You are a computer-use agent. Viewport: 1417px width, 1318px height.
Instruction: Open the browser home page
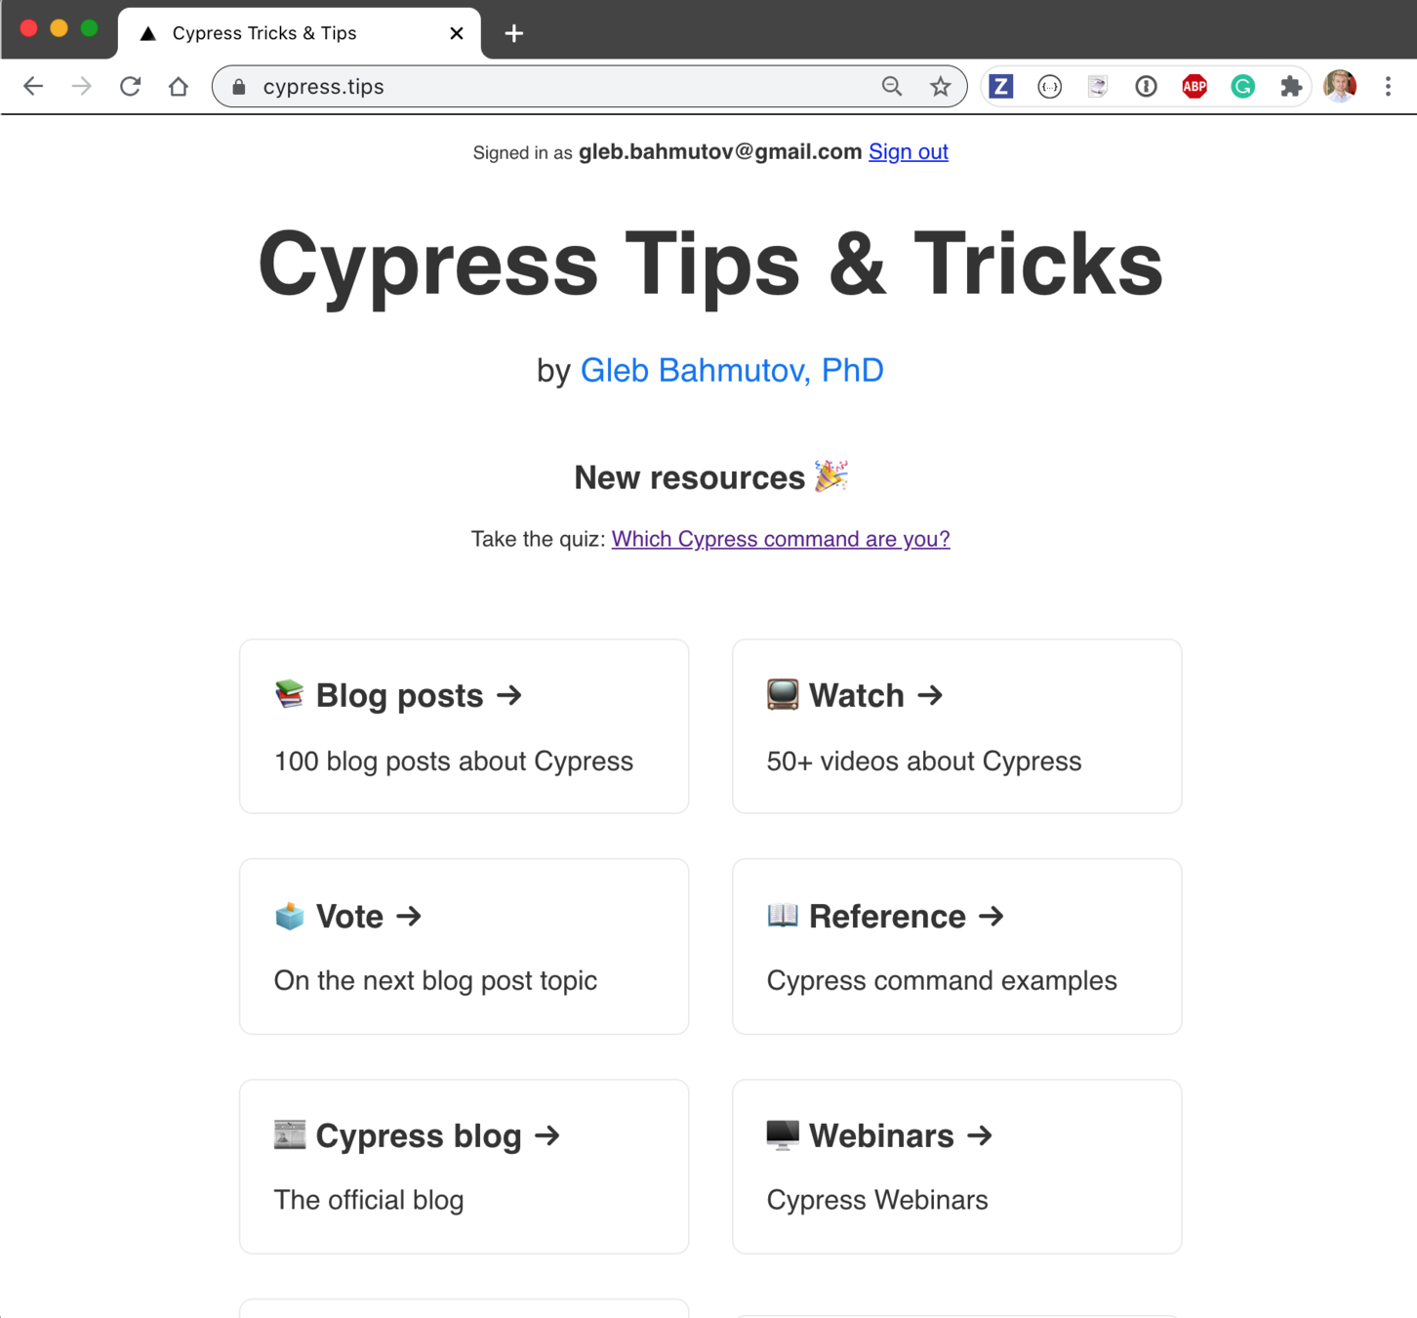[178, 86]
